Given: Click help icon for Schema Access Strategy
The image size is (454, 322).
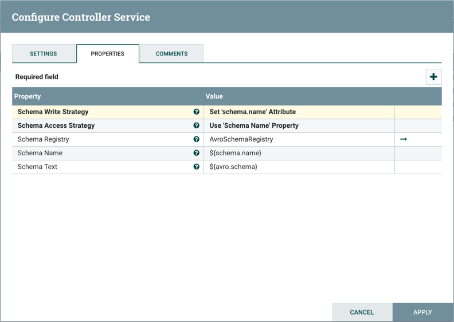Looking at the screenshot, I should tap(196, 125).
